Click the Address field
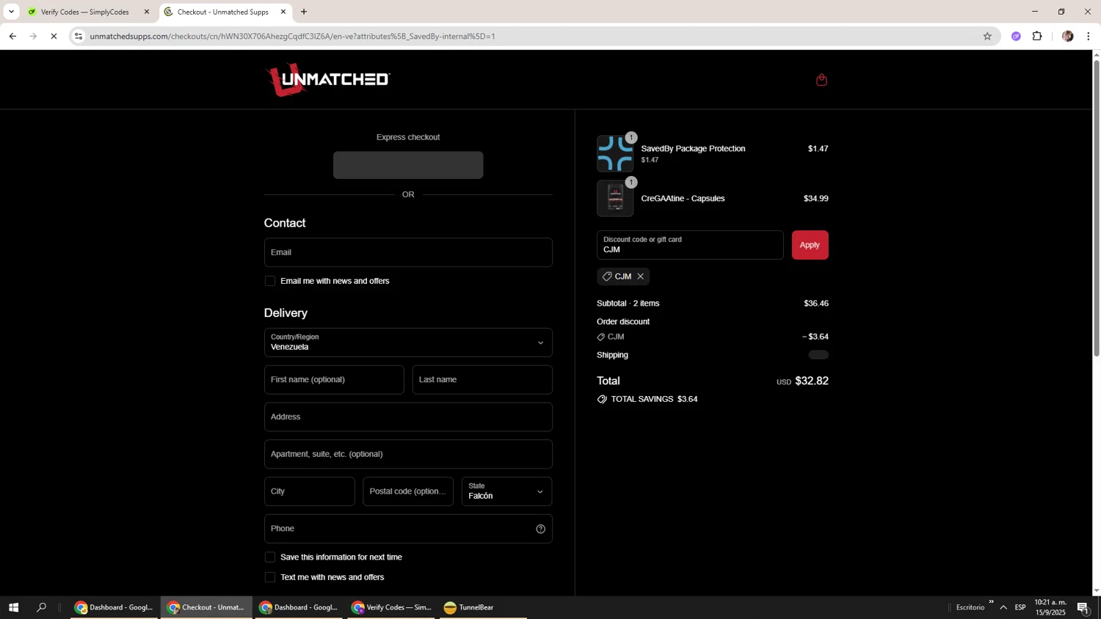This screenshot has height=619, width=1101. tap(408, 417)
